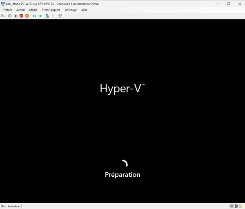This screenshot has width=245, height=209.
Task: Click the mouse status icon in status bar
Action: [x=236, y=206]
